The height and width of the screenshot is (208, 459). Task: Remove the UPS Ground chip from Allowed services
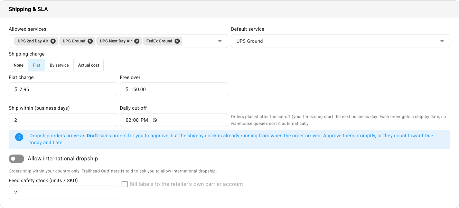pos(90,41)
